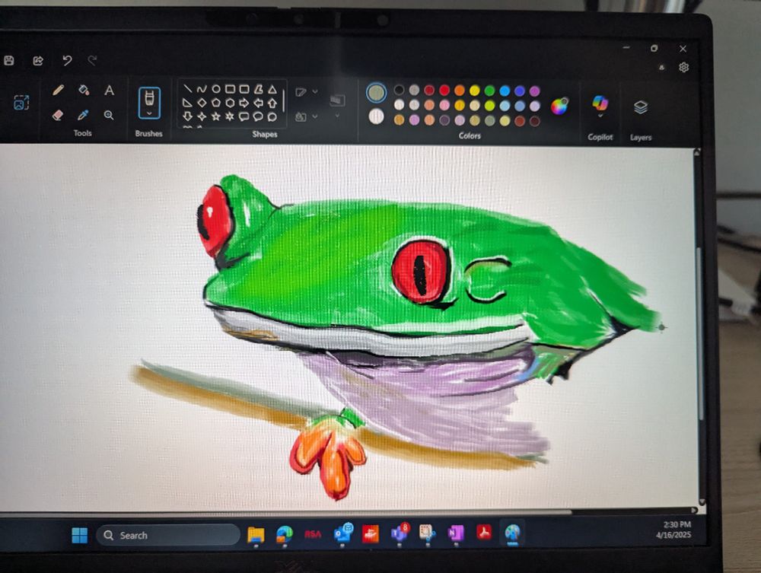Viewport: 761px width, 573px height.
Task: Expand the Copilot menu
Action: pyautogui.click(x=600, y=116)
